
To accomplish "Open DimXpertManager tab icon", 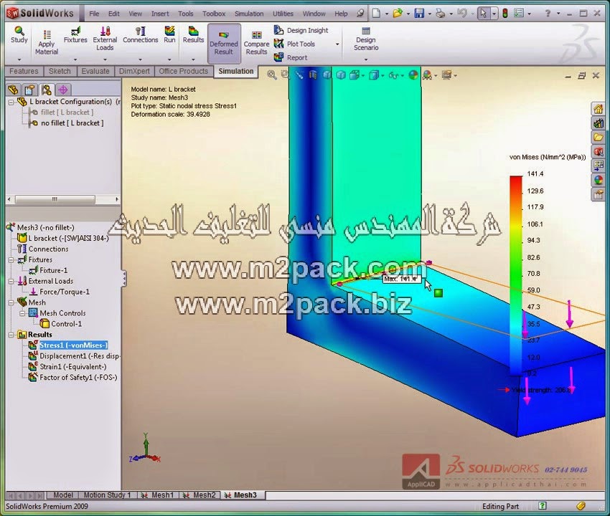I will (63, 90).
